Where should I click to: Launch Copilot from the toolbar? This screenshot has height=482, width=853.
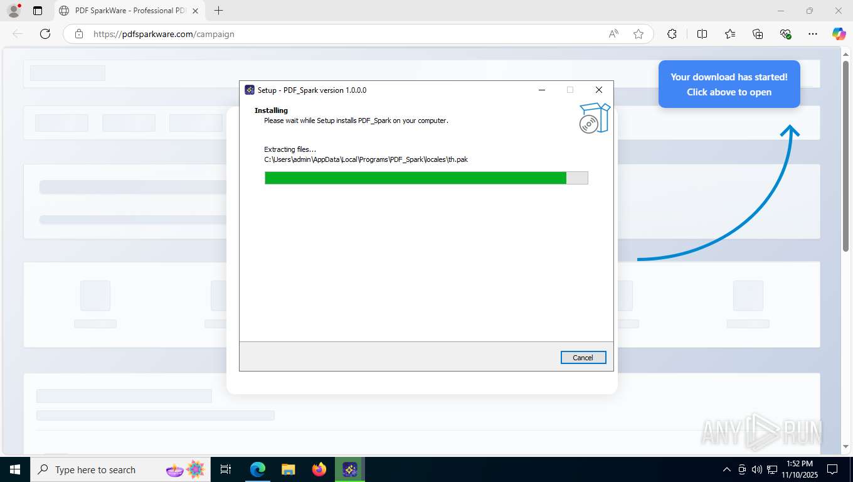click(839, 34)
